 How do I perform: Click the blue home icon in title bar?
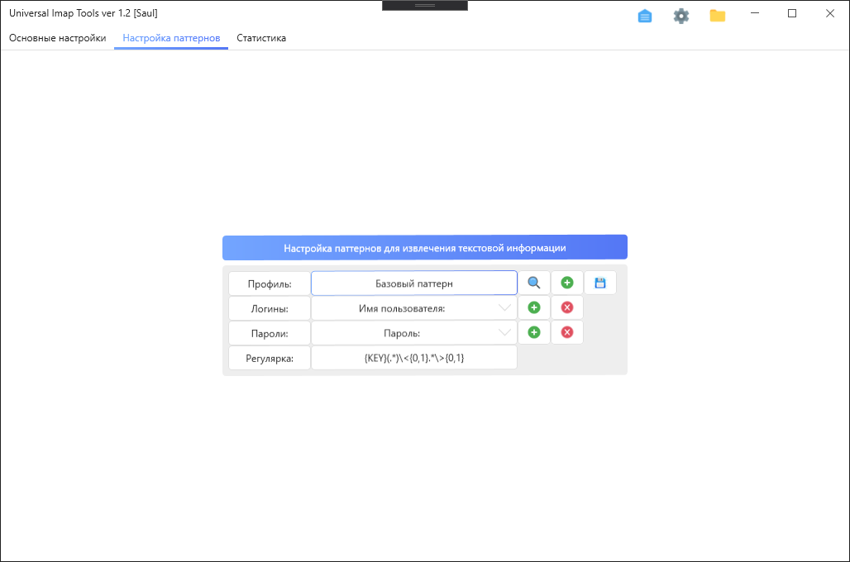point(645,16)
